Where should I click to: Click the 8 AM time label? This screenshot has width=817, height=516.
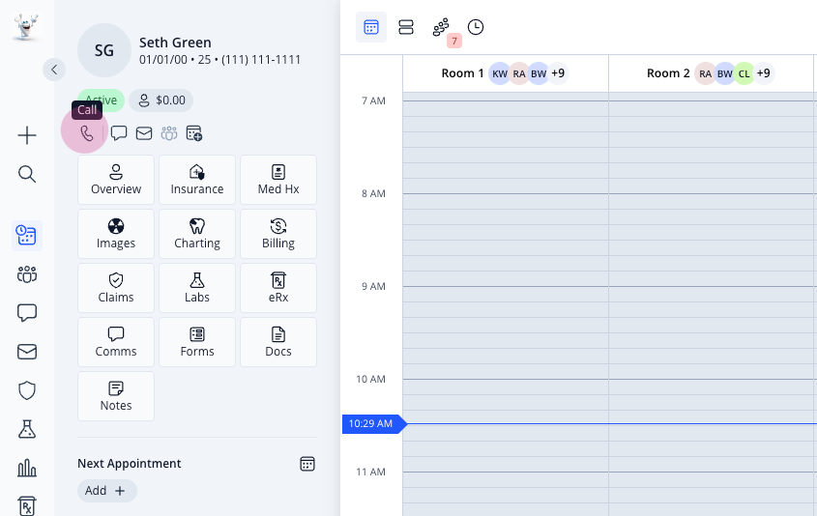[373, 193]
